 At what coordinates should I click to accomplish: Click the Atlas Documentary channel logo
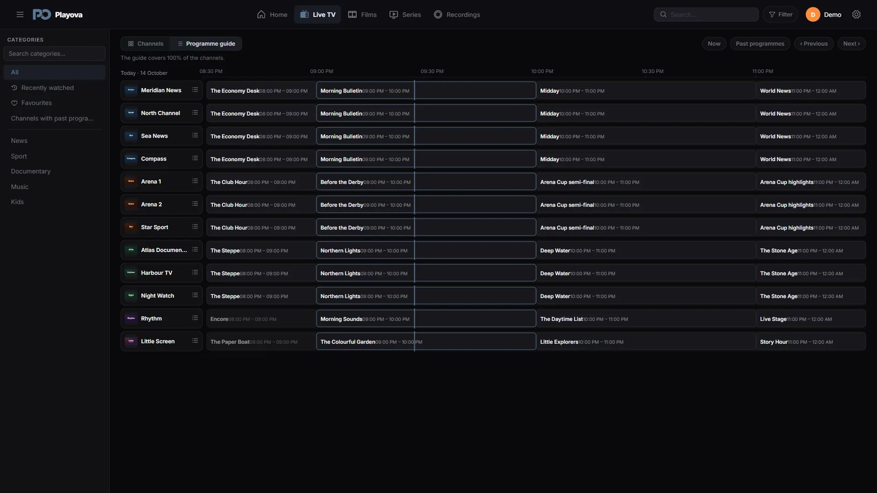click(x=131, y=250)
